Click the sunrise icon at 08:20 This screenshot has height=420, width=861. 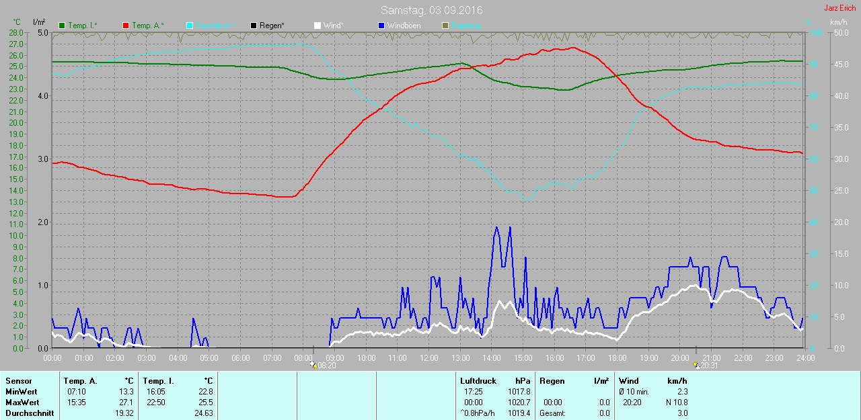click(313, 365)
